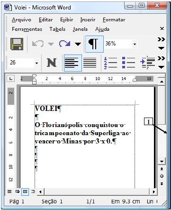Click inside the font size 26 field
This screenshot has width=171, height=210.
click(x=21, y=63)
